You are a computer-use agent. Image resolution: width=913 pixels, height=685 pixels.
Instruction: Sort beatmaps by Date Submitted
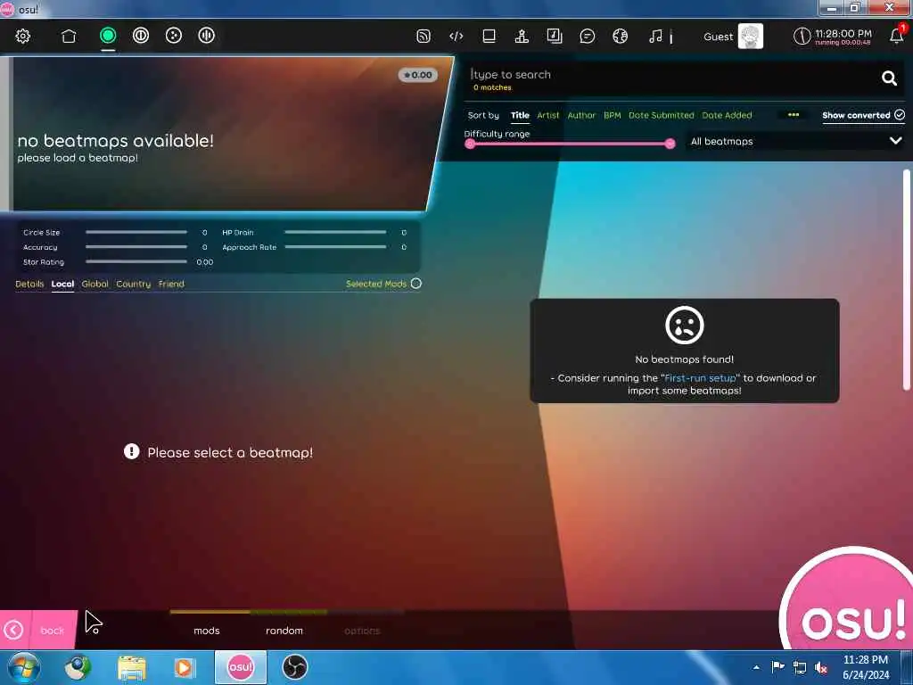[x=662, y=115]
